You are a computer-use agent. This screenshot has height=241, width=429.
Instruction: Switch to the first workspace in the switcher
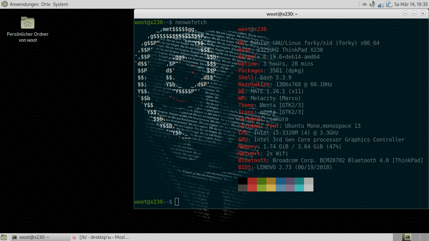[397, 237]
